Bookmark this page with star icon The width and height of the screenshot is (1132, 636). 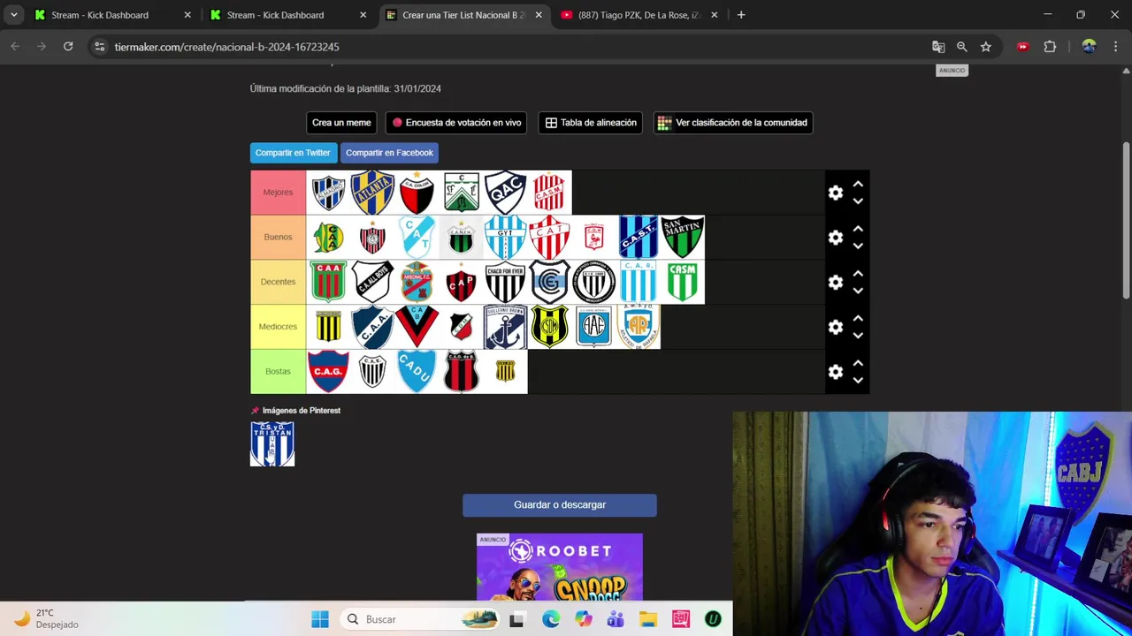pyautogui.click(x=986, y=47)
